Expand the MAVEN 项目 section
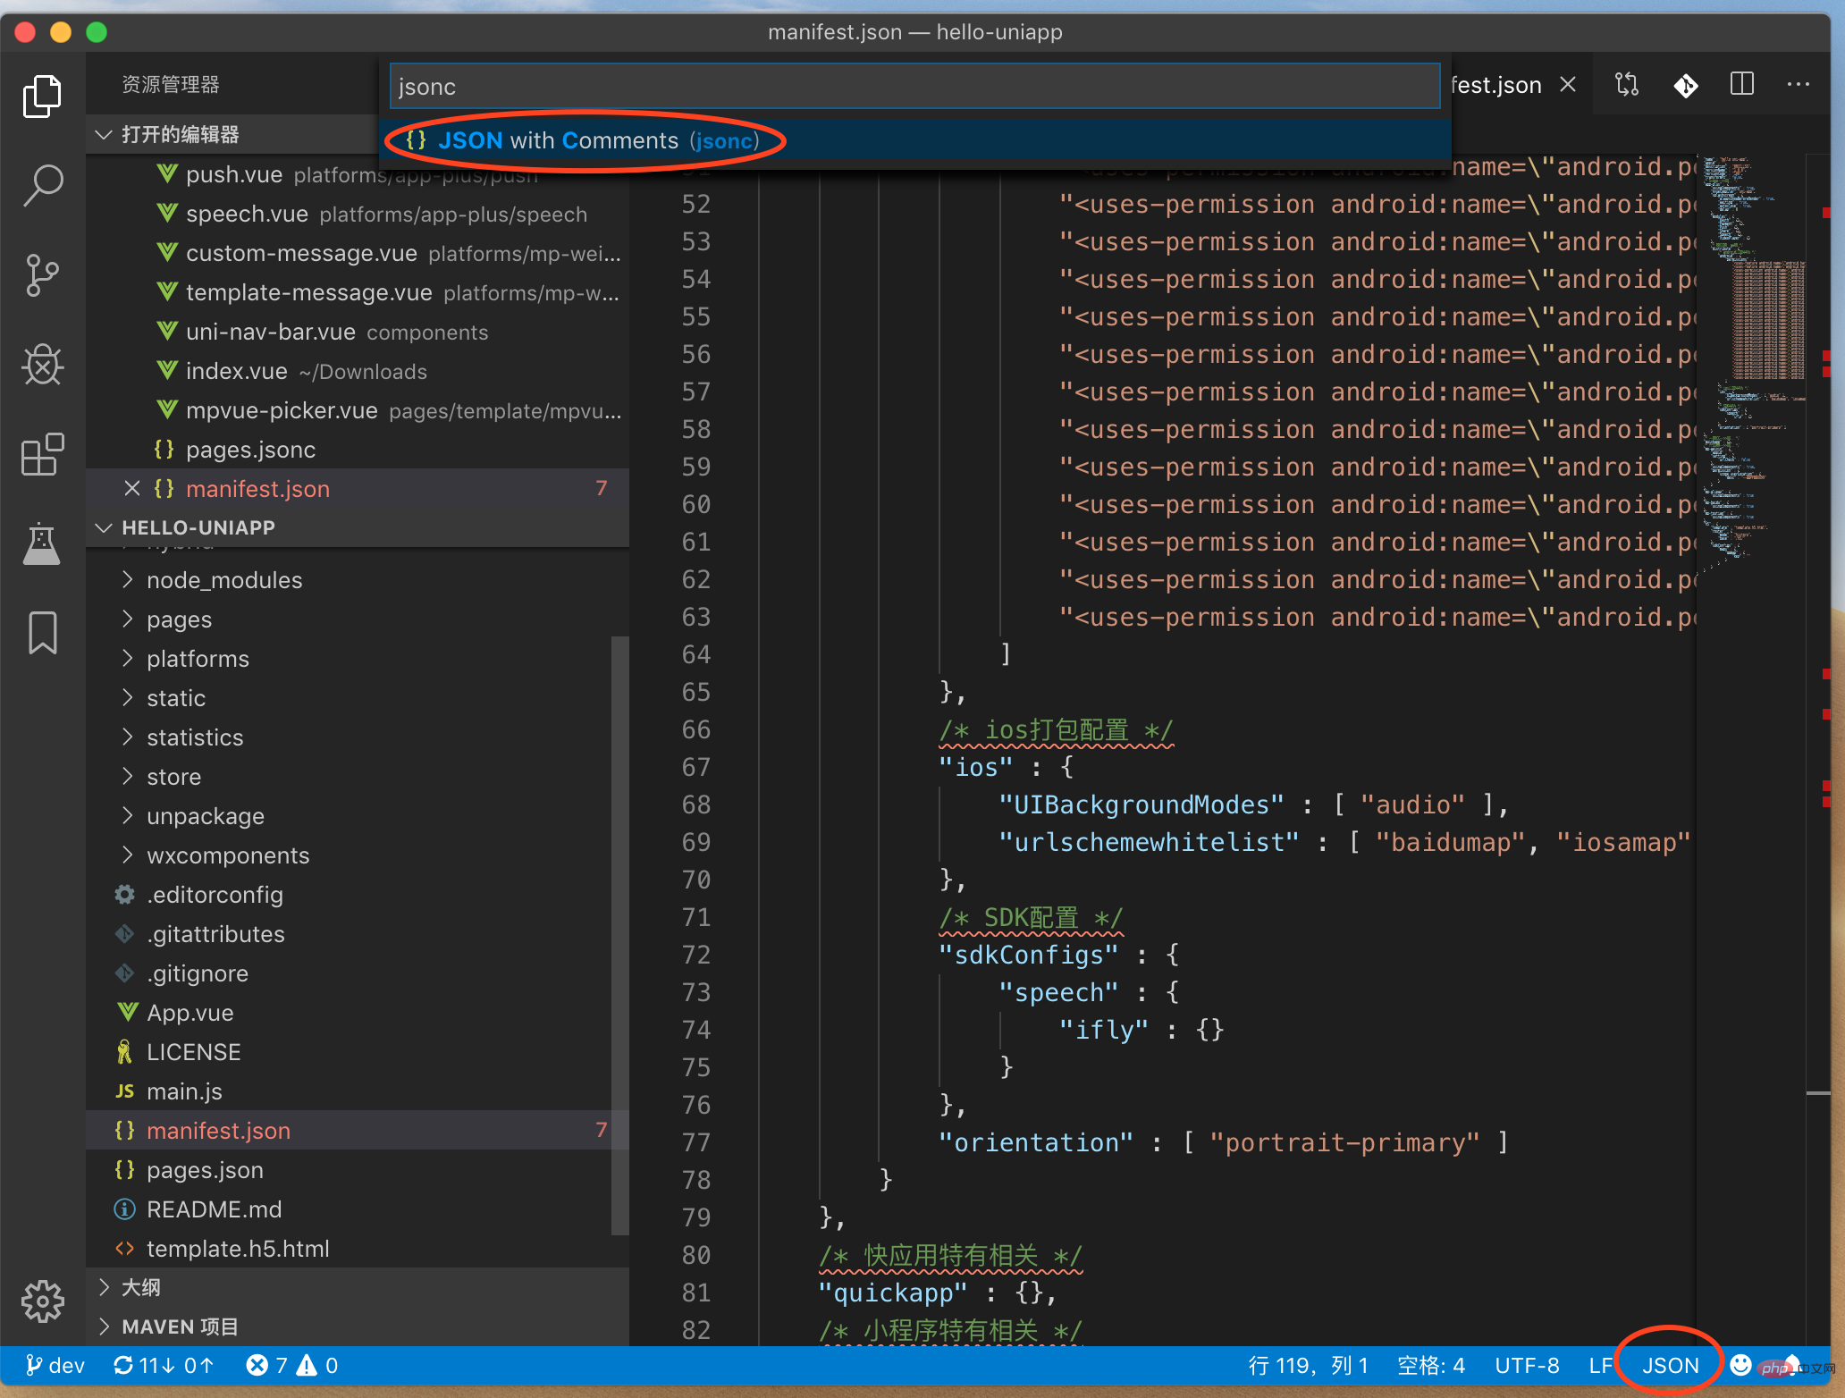The width and height of the screenshot is (1845, 1398). 179,1326
